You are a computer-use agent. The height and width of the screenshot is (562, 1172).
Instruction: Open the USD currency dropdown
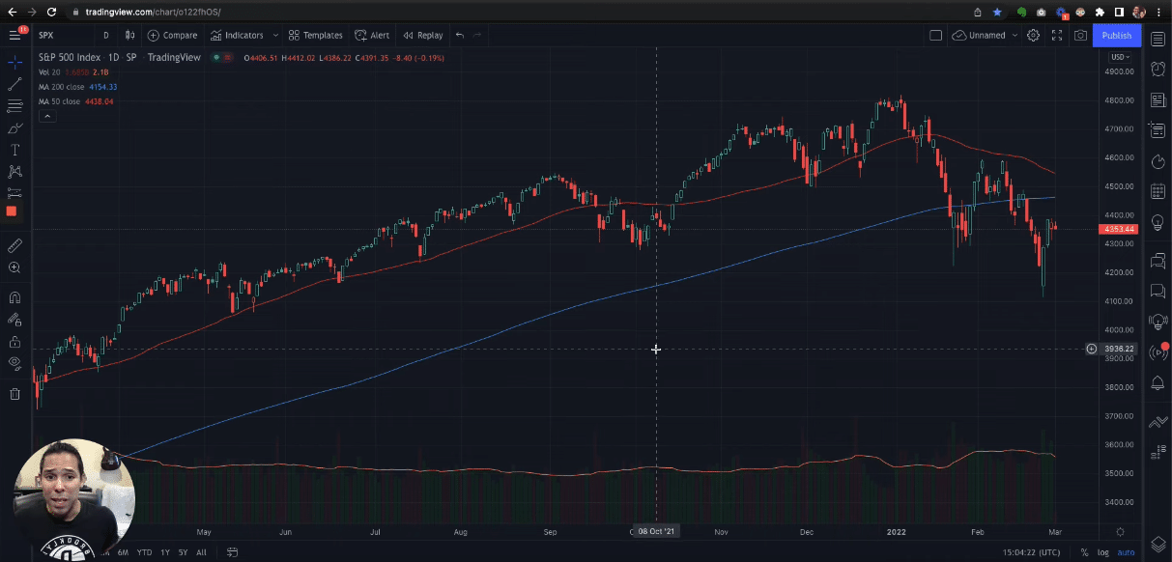click(1120, 57)
